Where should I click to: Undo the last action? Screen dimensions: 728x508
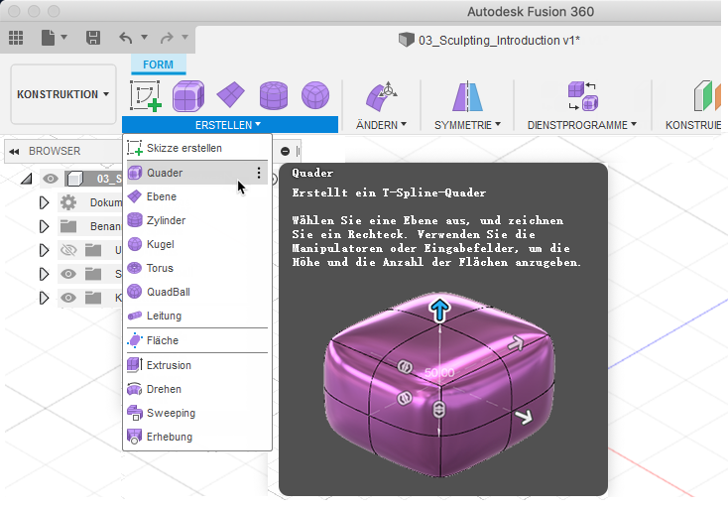click(126, 37)
